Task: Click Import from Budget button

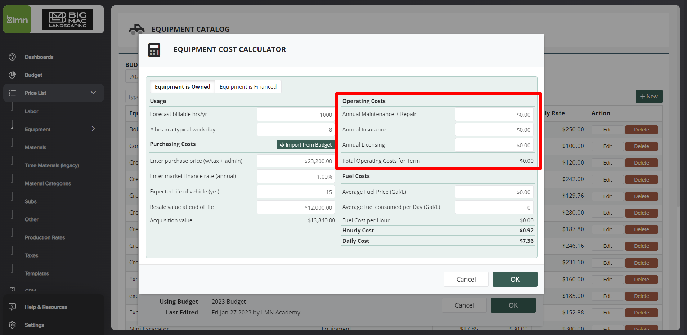Action: coord(306,144)
